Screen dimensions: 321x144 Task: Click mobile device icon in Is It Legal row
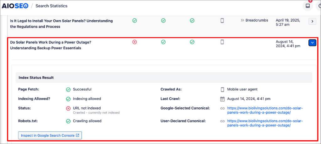point(222,20)
